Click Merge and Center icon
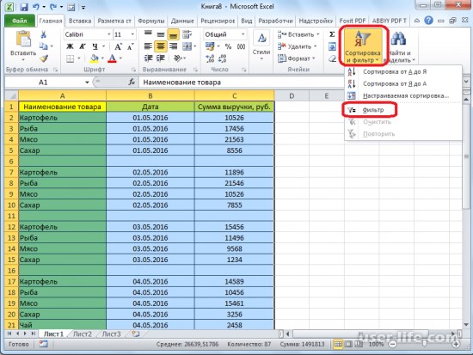The width and height of the screenshot is (473, 355). coord(187,46)
